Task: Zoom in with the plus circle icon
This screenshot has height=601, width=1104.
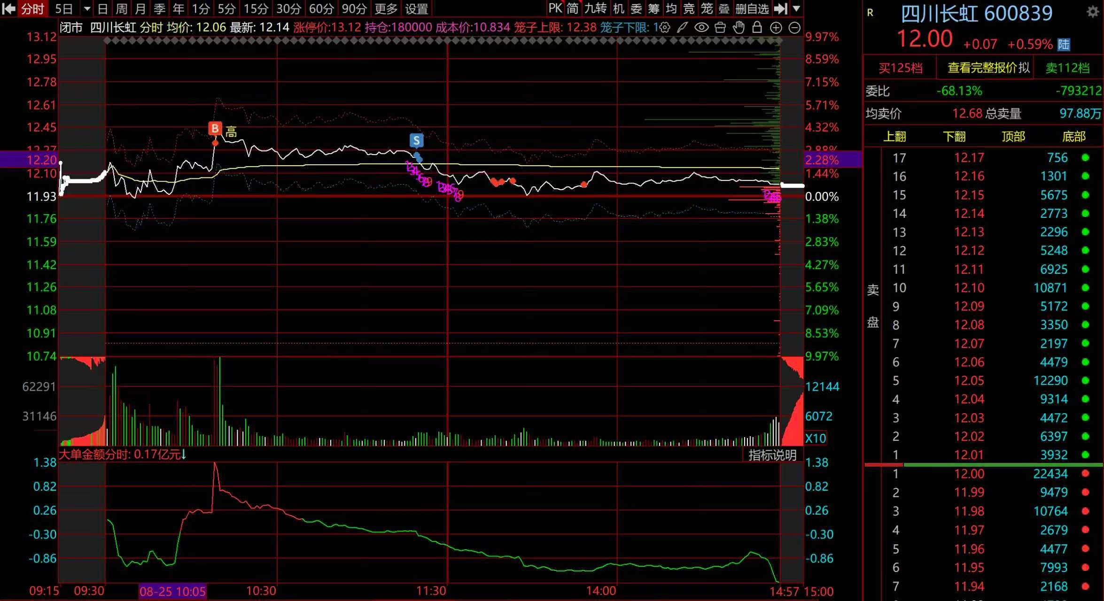Action: (x=776, y=28)
